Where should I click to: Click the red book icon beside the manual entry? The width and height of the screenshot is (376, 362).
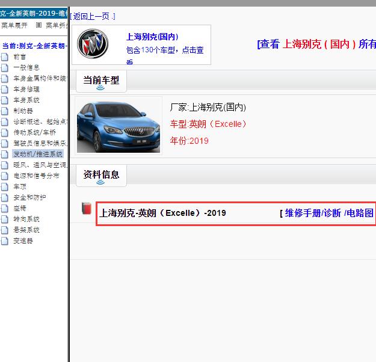point(86,208)
